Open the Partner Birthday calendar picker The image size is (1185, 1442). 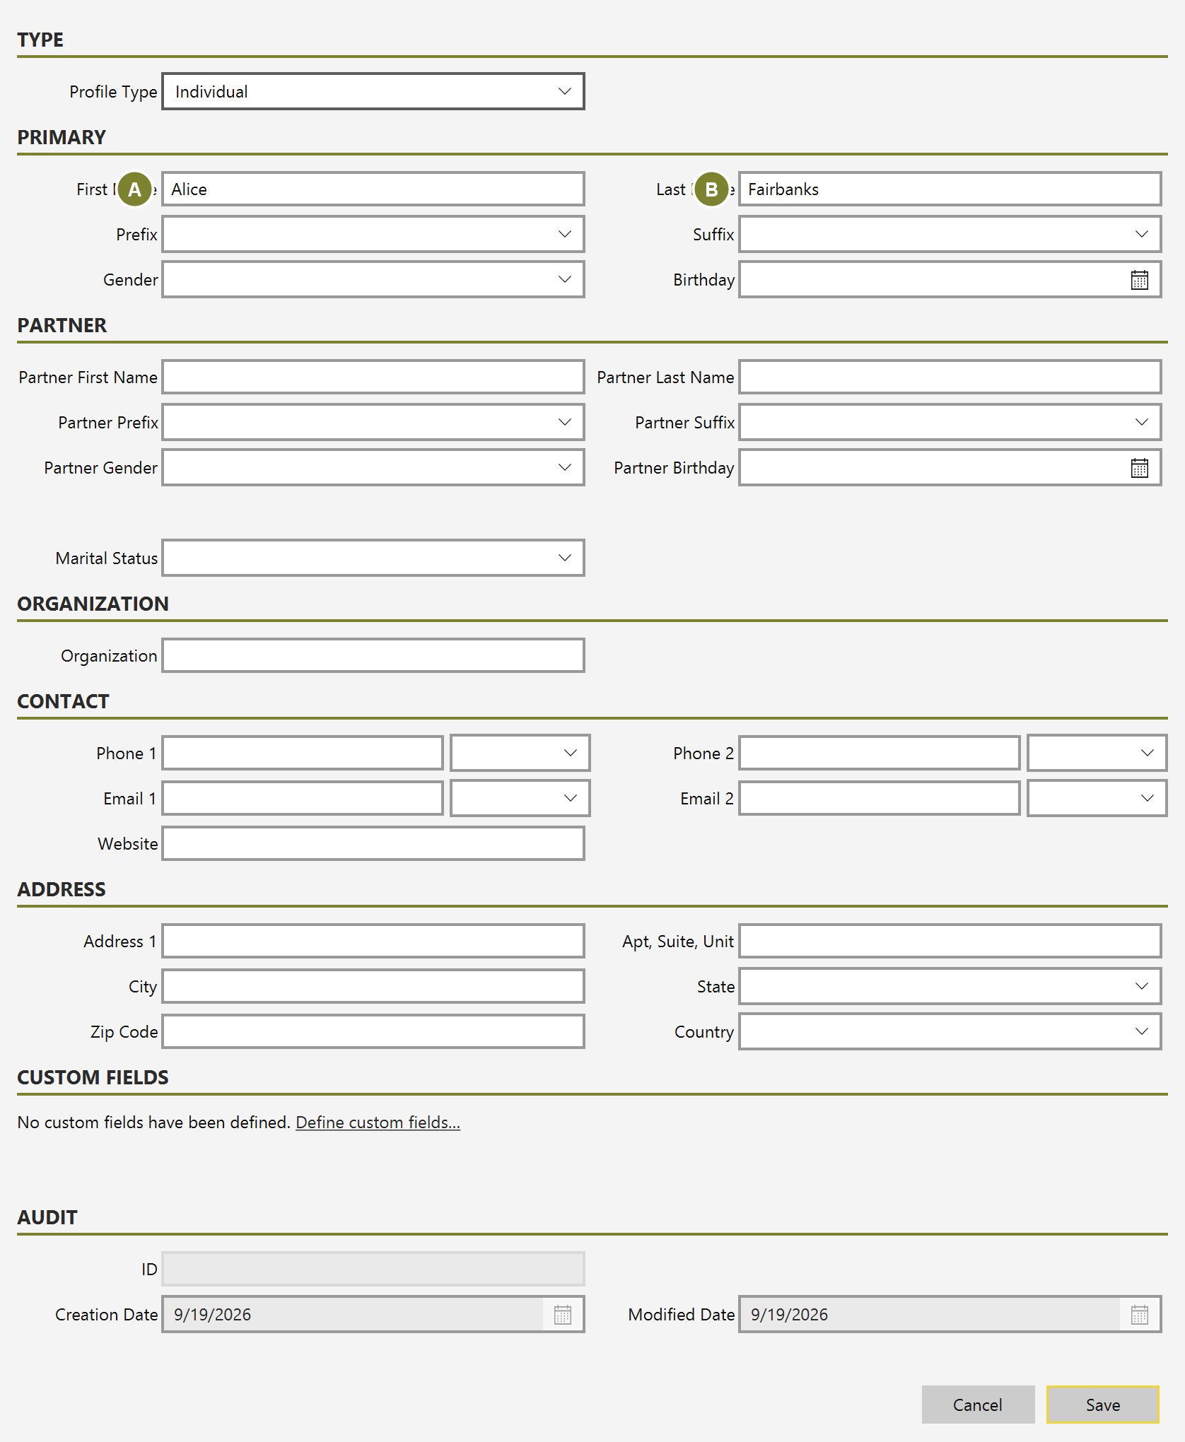coord(1139,468)
